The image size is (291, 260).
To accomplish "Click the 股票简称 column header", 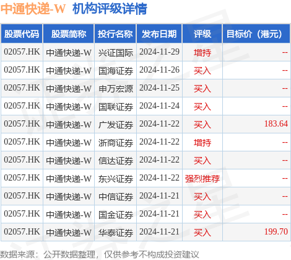I will [x=69, y=34].
